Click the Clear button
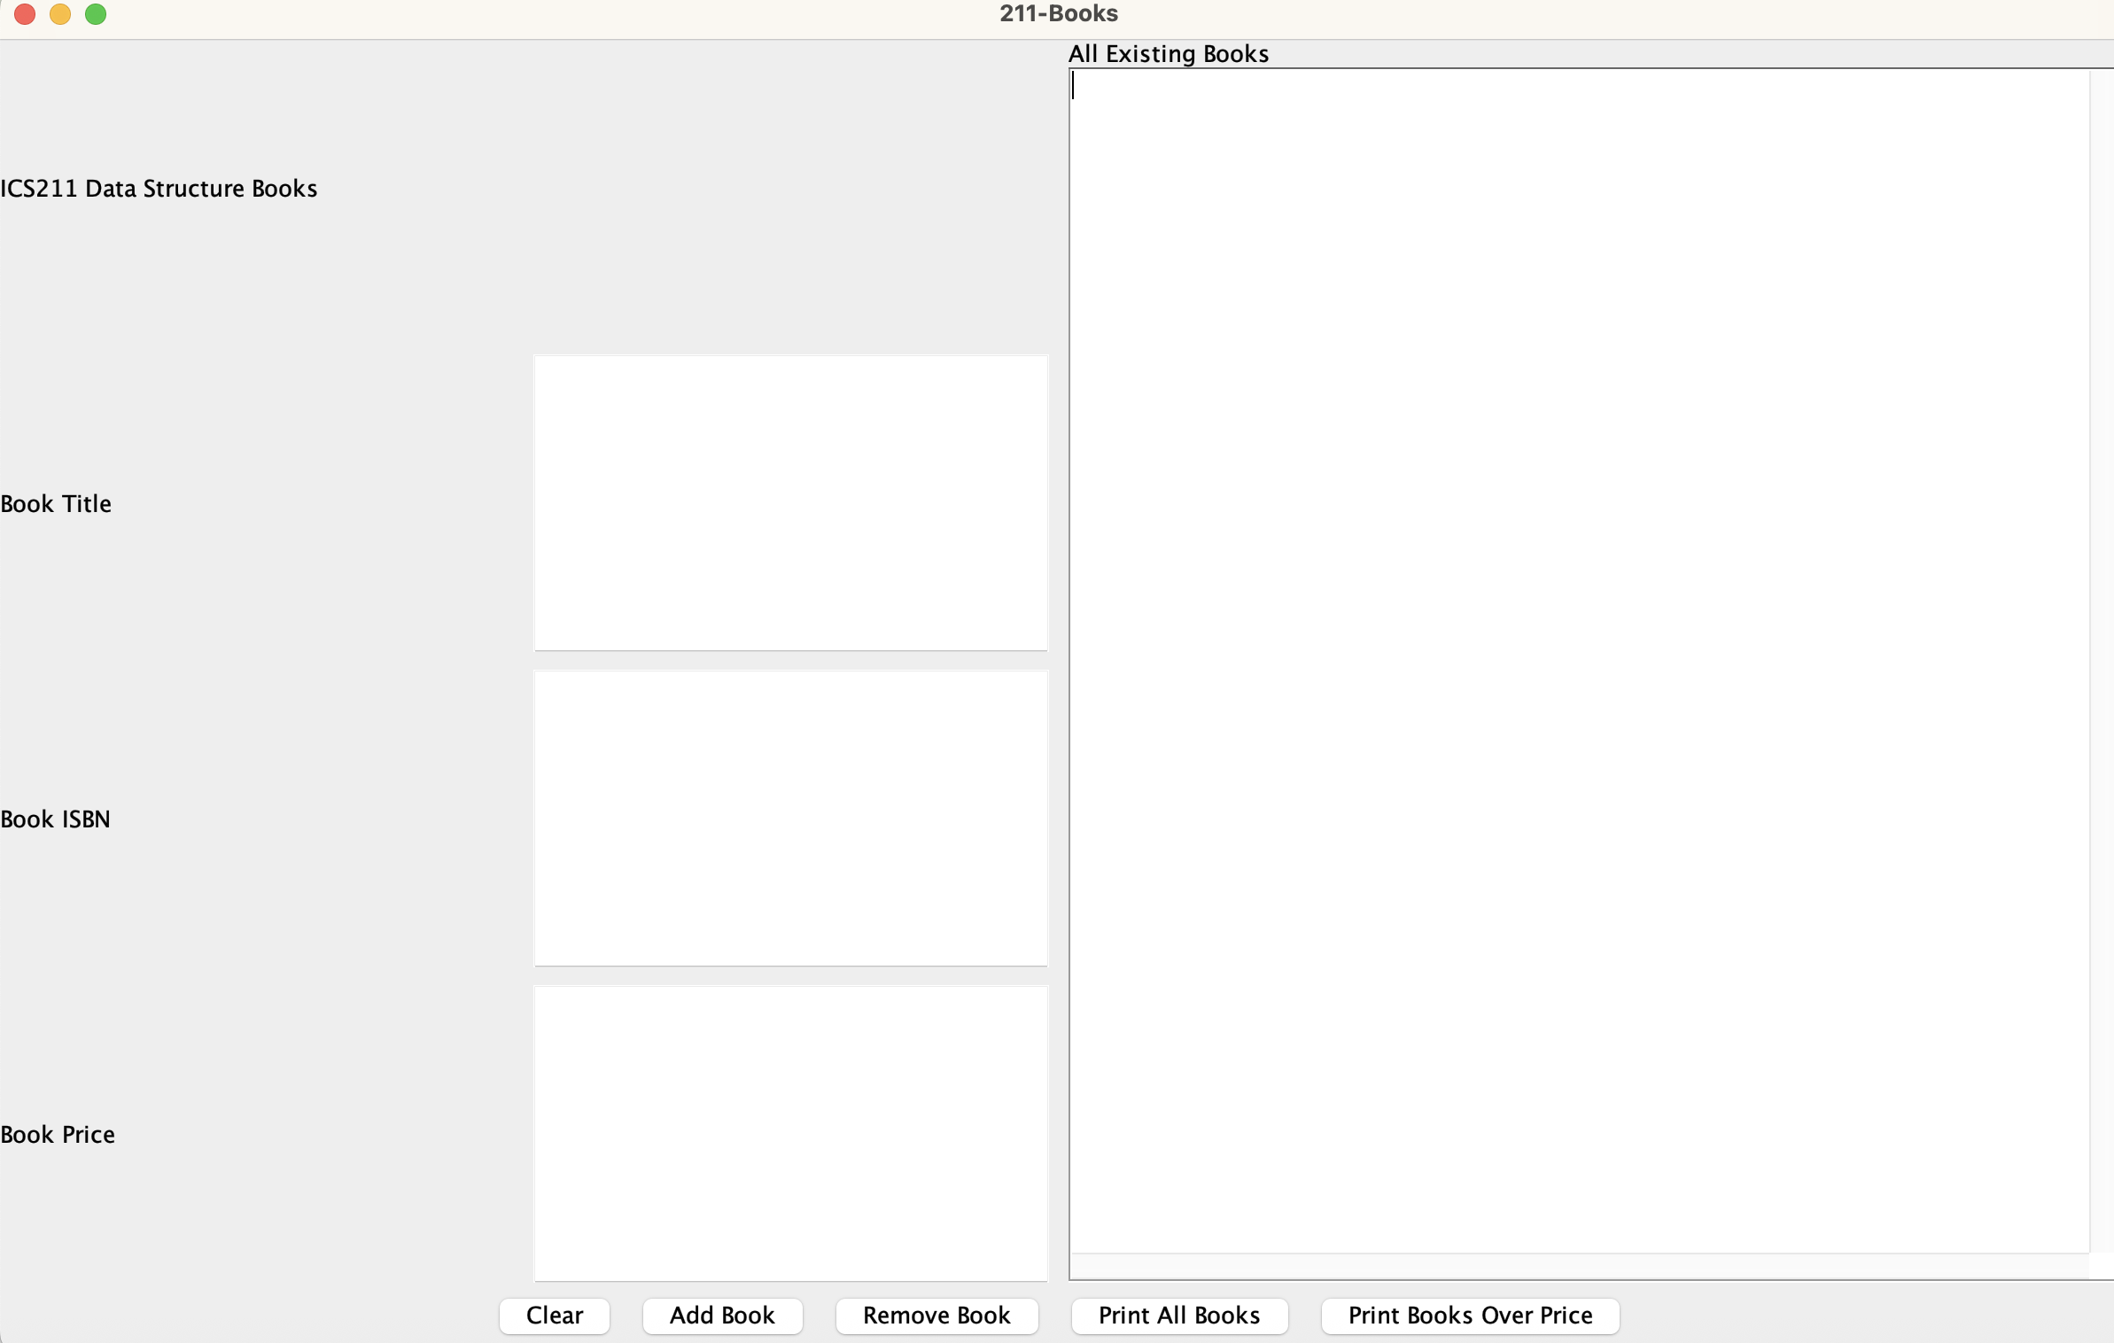 554,1315
